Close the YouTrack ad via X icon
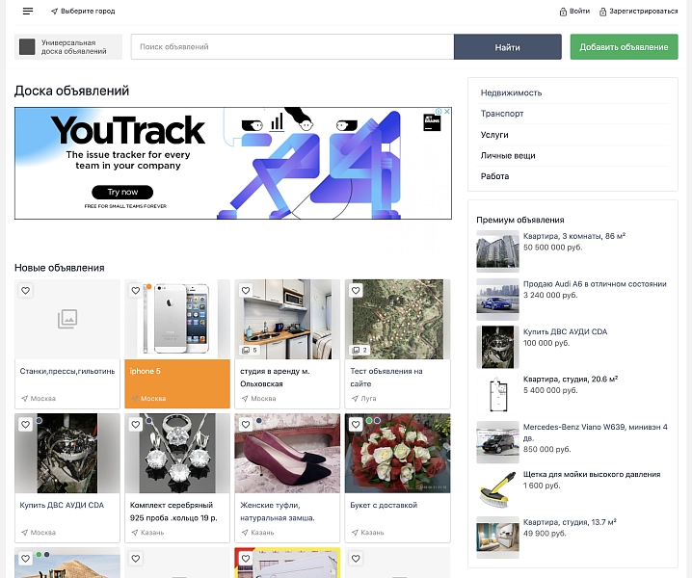The image size is (692, 578). (x=446, y=112)
